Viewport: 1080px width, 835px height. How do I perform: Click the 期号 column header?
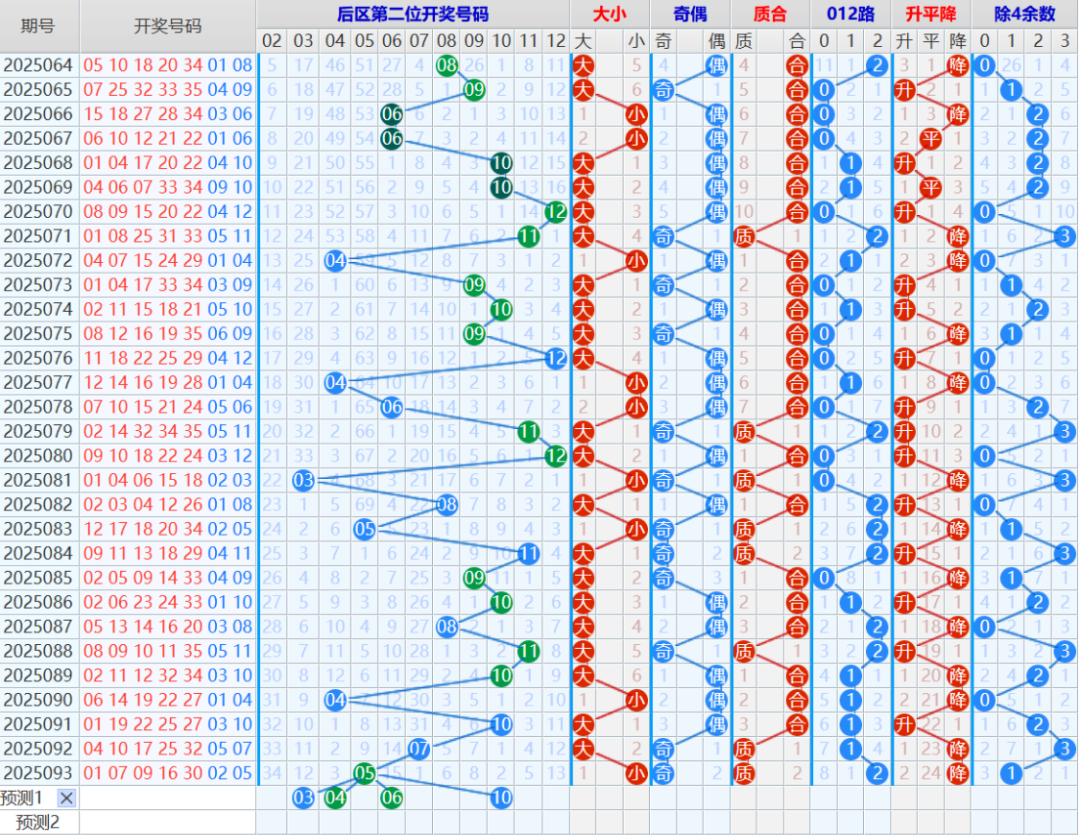[x=38, y=26]
